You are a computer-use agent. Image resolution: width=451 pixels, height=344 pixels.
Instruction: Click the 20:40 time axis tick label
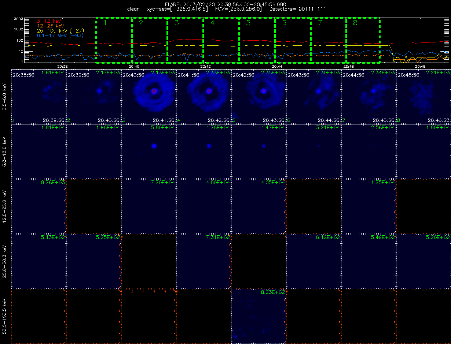coord(134,67)
